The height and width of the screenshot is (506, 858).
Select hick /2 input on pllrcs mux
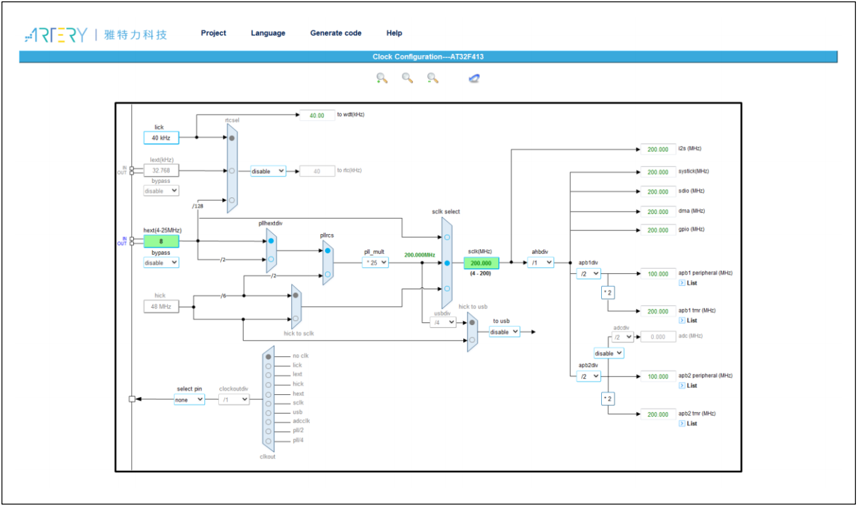pyautogui.click(x=327, y=274)
